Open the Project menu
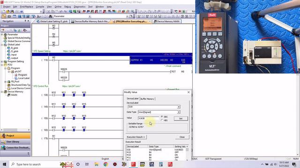 coord(7,7)
